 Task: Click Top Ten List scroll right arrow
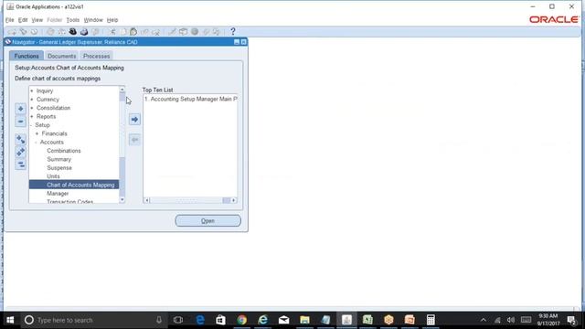tap(234, 200)
